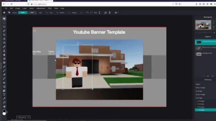The height and width of the screenshot is (121, 216).
Task: Select the Fill bucket tool
Action: (x=4, y=83)
